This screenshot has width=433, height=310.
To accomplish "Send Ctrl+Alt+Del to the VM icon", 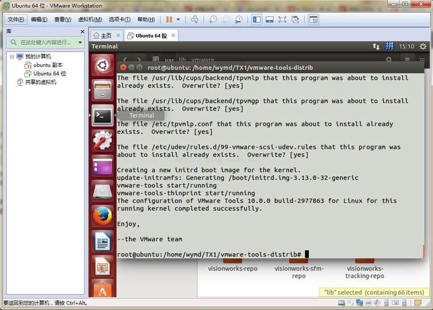I will [195, 19].
